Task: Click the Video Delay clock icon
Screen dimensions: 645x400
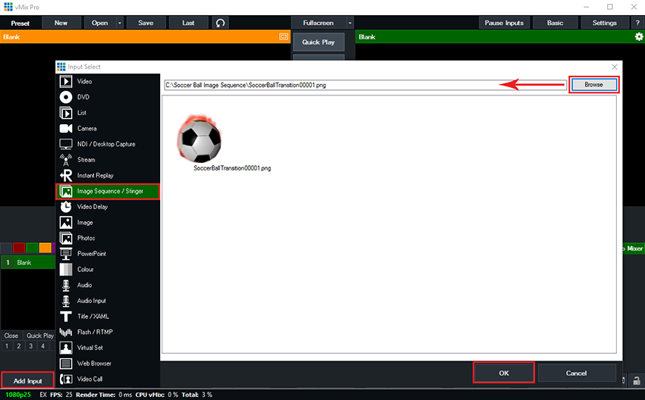Action: [x=65, y=207]
